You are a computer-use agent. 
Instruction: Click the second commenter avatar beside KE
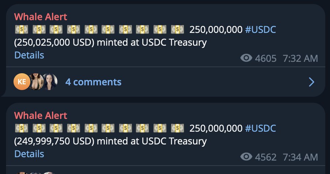(x=36, y=82)
